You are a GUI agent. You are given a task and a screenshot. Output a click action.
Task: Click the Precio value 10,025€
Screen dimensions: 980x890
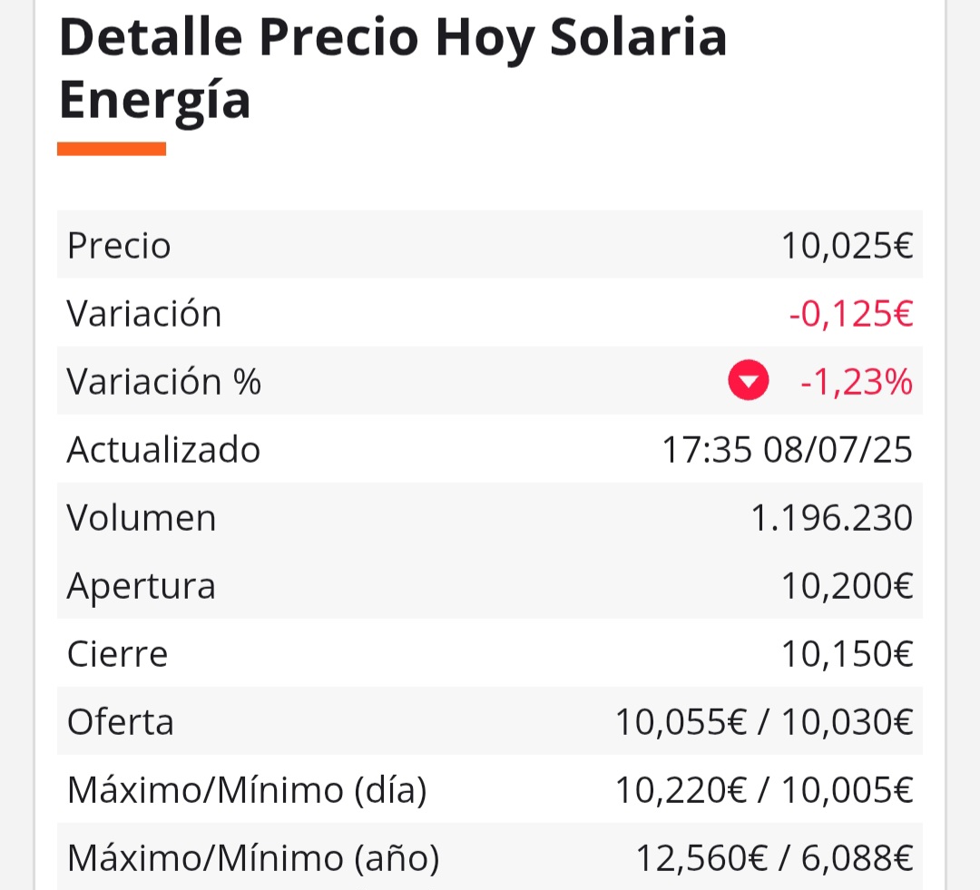coord(847,245)
